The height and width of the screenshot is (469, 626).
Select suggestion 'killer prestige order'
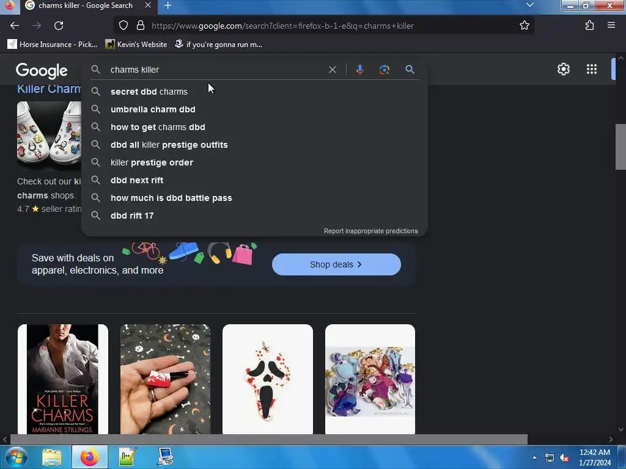tap(254, 162)
